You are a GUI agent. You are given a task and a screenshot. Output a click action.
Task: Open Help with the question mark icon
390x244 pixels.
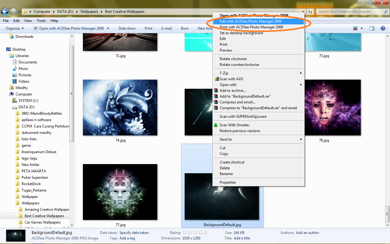click(x=383, y=28)
